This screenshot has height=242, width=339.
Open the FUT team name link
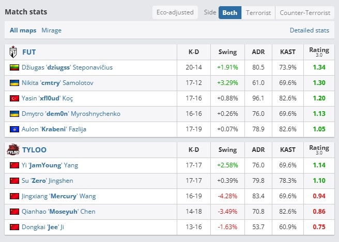(29, 52)
